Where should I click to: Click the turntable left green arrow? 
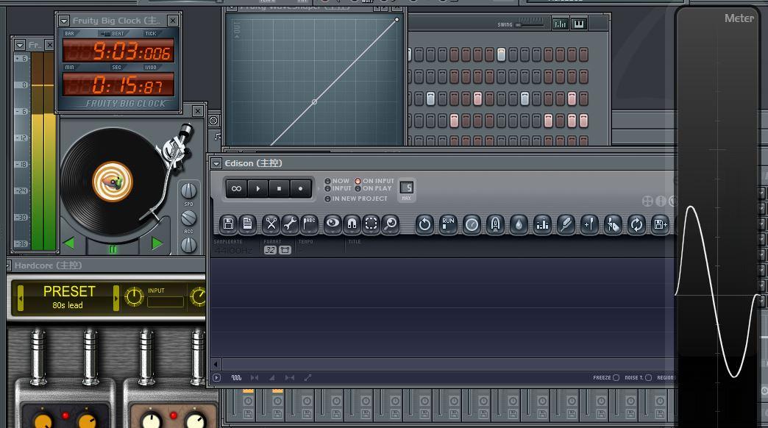69,243
